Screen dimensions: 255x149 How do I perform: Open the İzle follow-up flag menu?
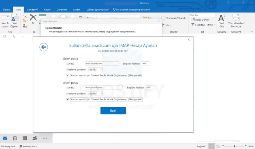coord(167,25)
